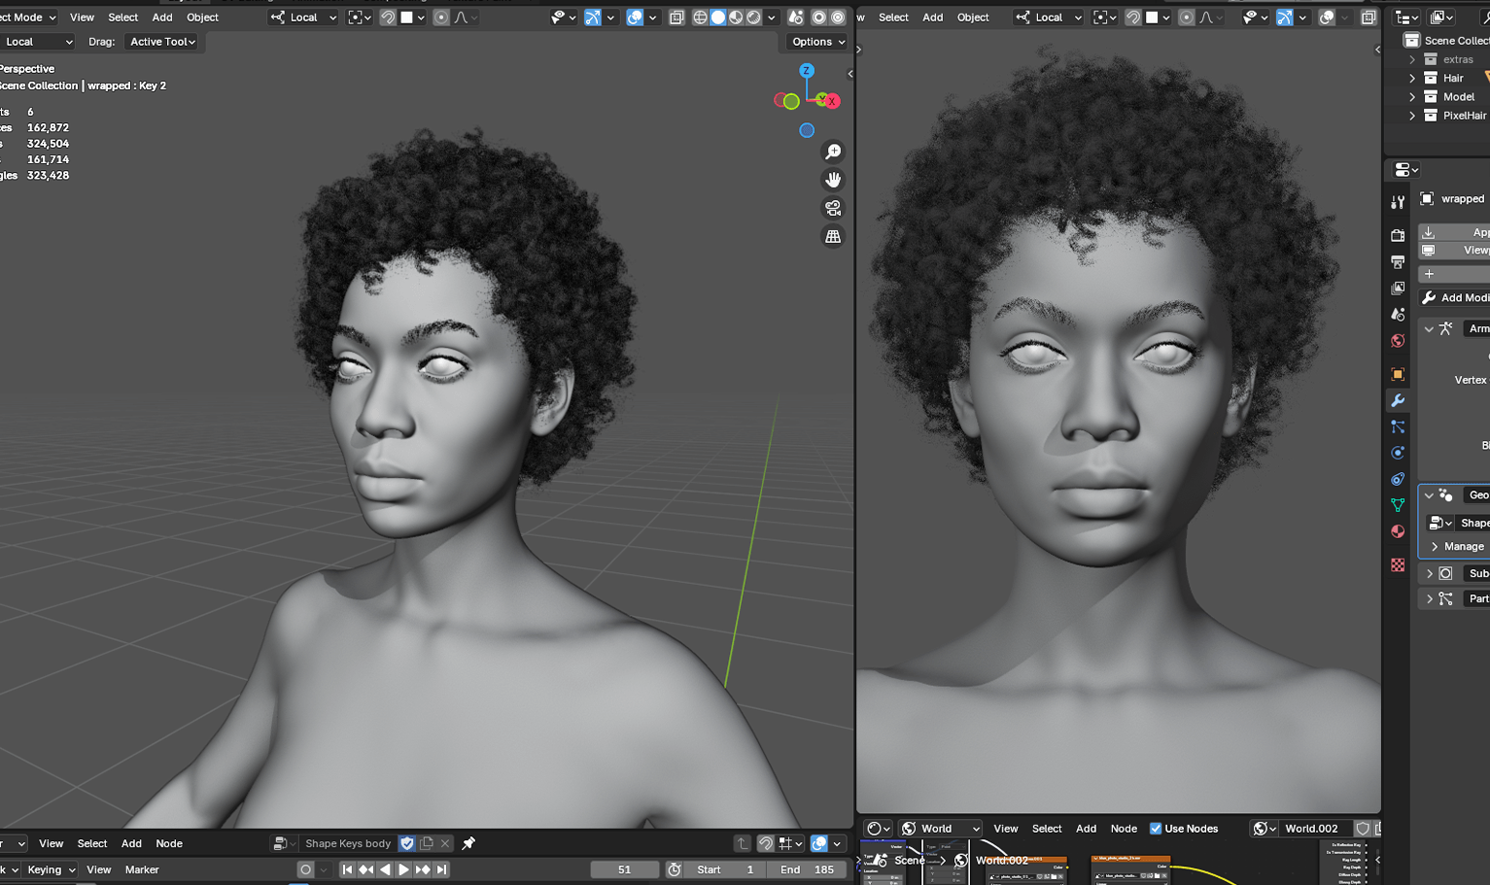Click the pan hand icon in the viewport
This screenshot has width=1490, height=885.
(x=832, y=179)
